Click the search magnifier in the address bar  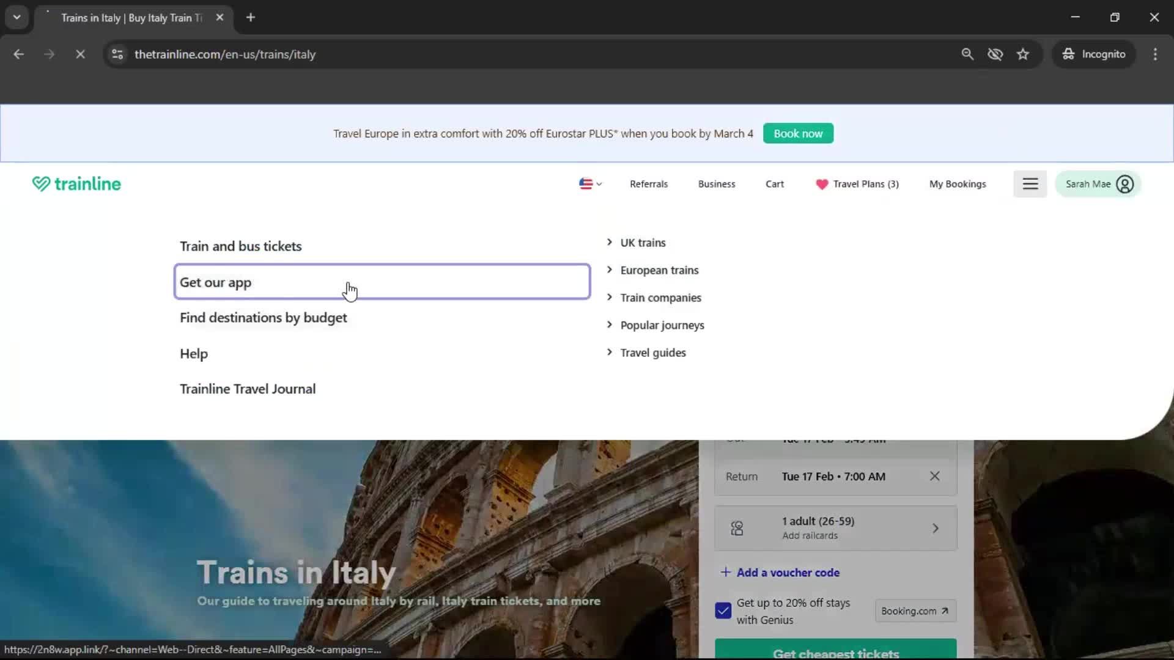point(968,54)
